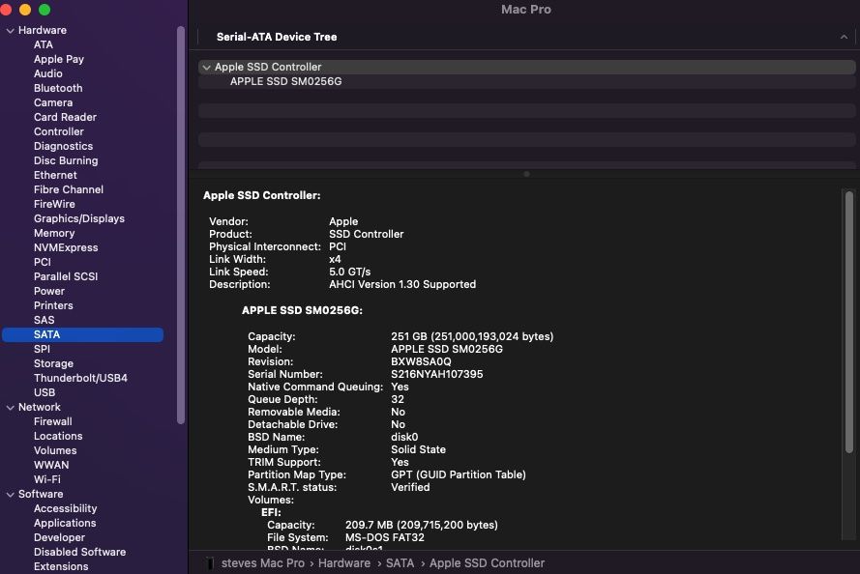Screen dimensions: 860x574
Task: Select Bluetooth in the sidebar
Action: [58, 88]
